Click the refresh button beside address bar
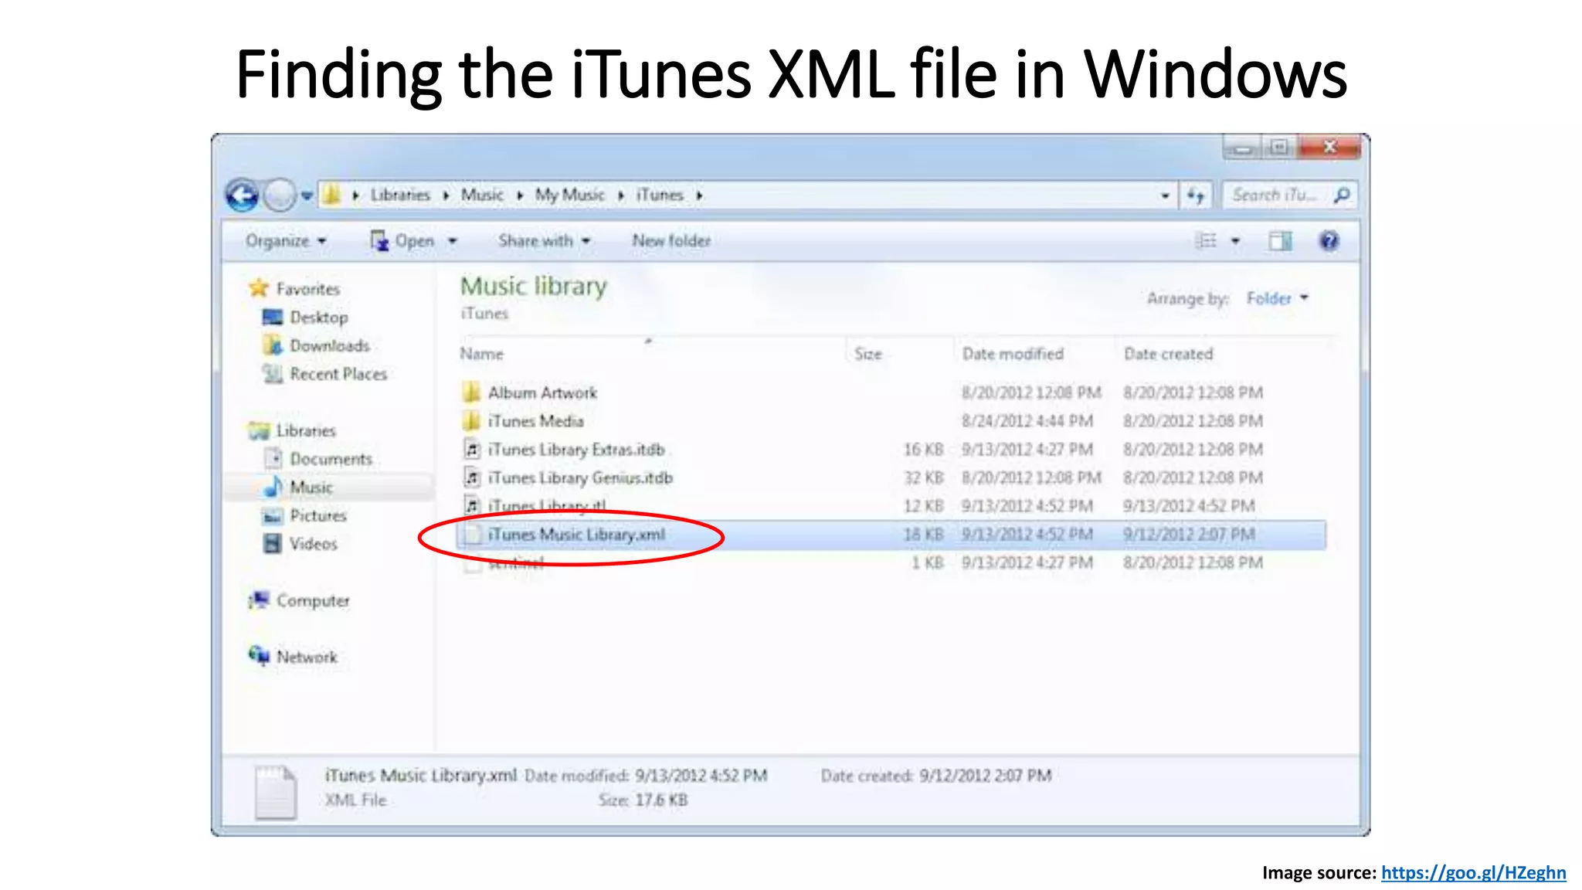 tap(1196, 195)
